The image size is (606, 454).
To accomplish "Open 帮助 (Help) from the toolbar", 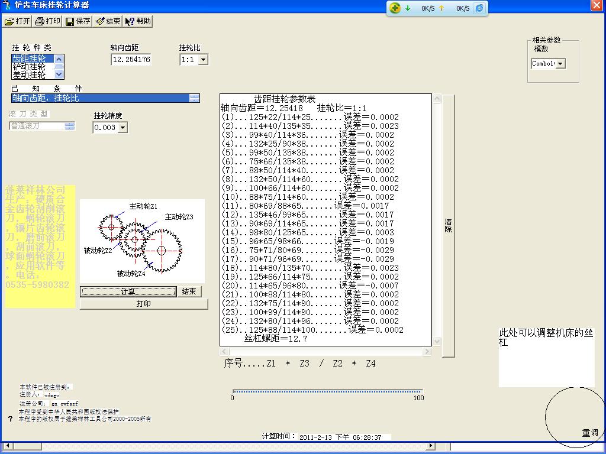I will coord(138,21).
